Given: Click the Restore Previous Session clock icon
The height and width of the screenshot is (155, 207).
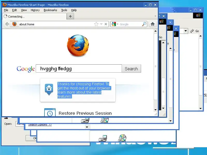Looking at the screenshot, I should coord(50,112).
